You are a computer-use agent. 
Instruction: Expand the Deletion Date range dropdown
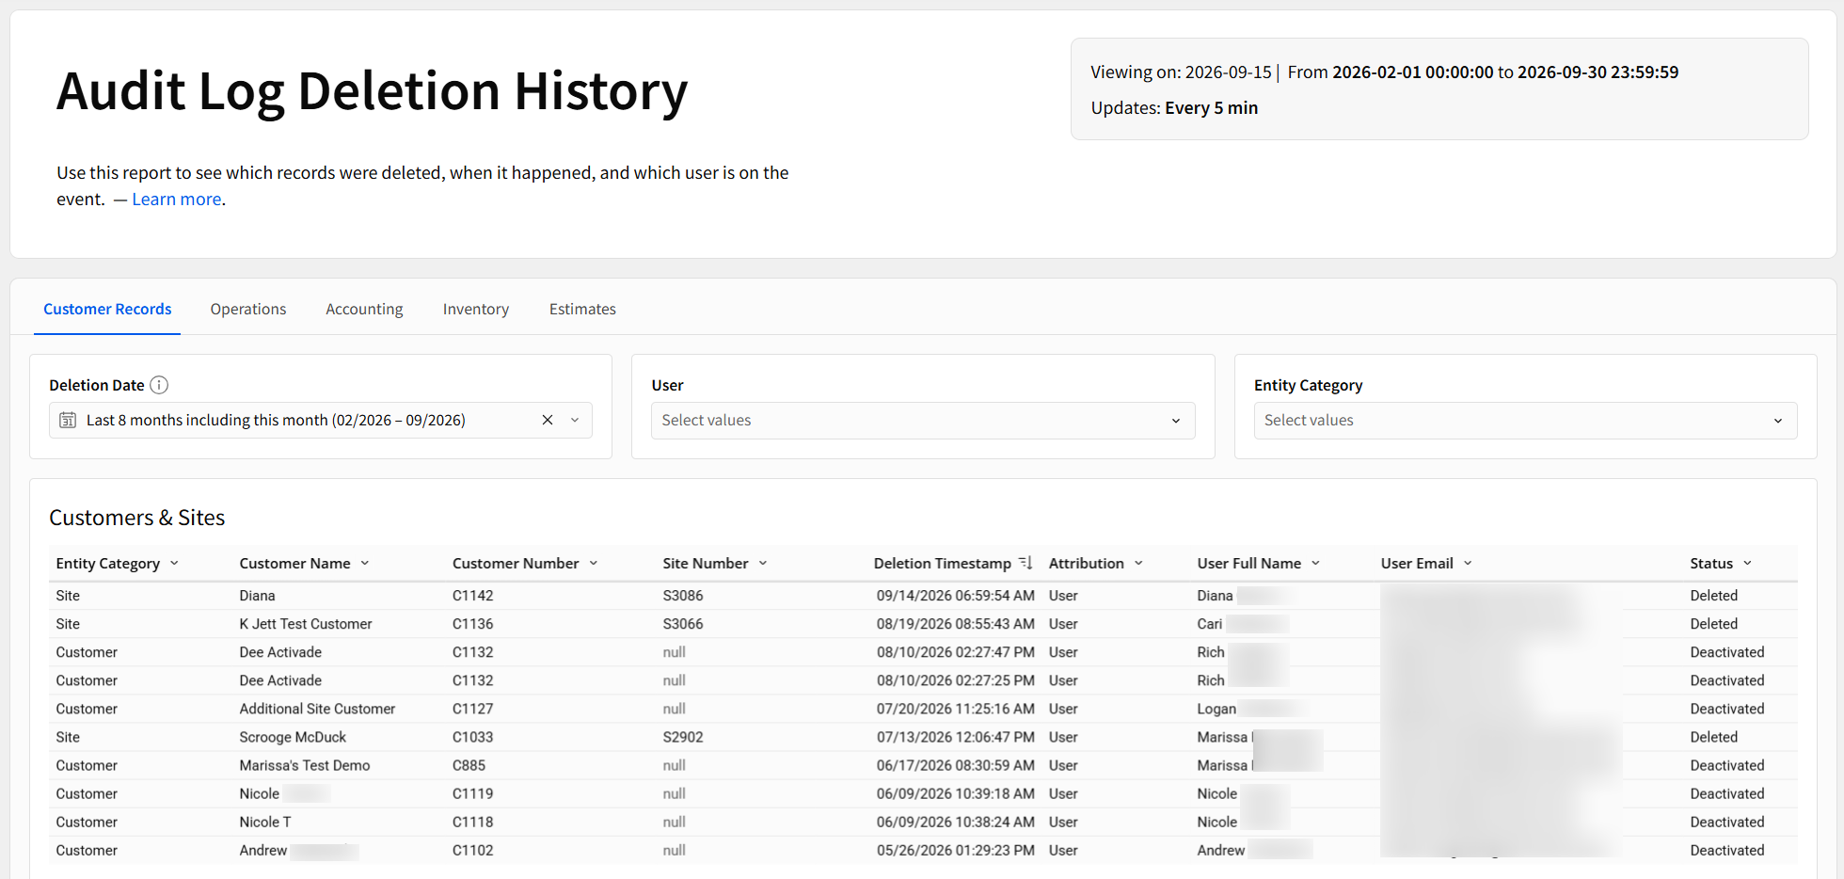[575, 421]
